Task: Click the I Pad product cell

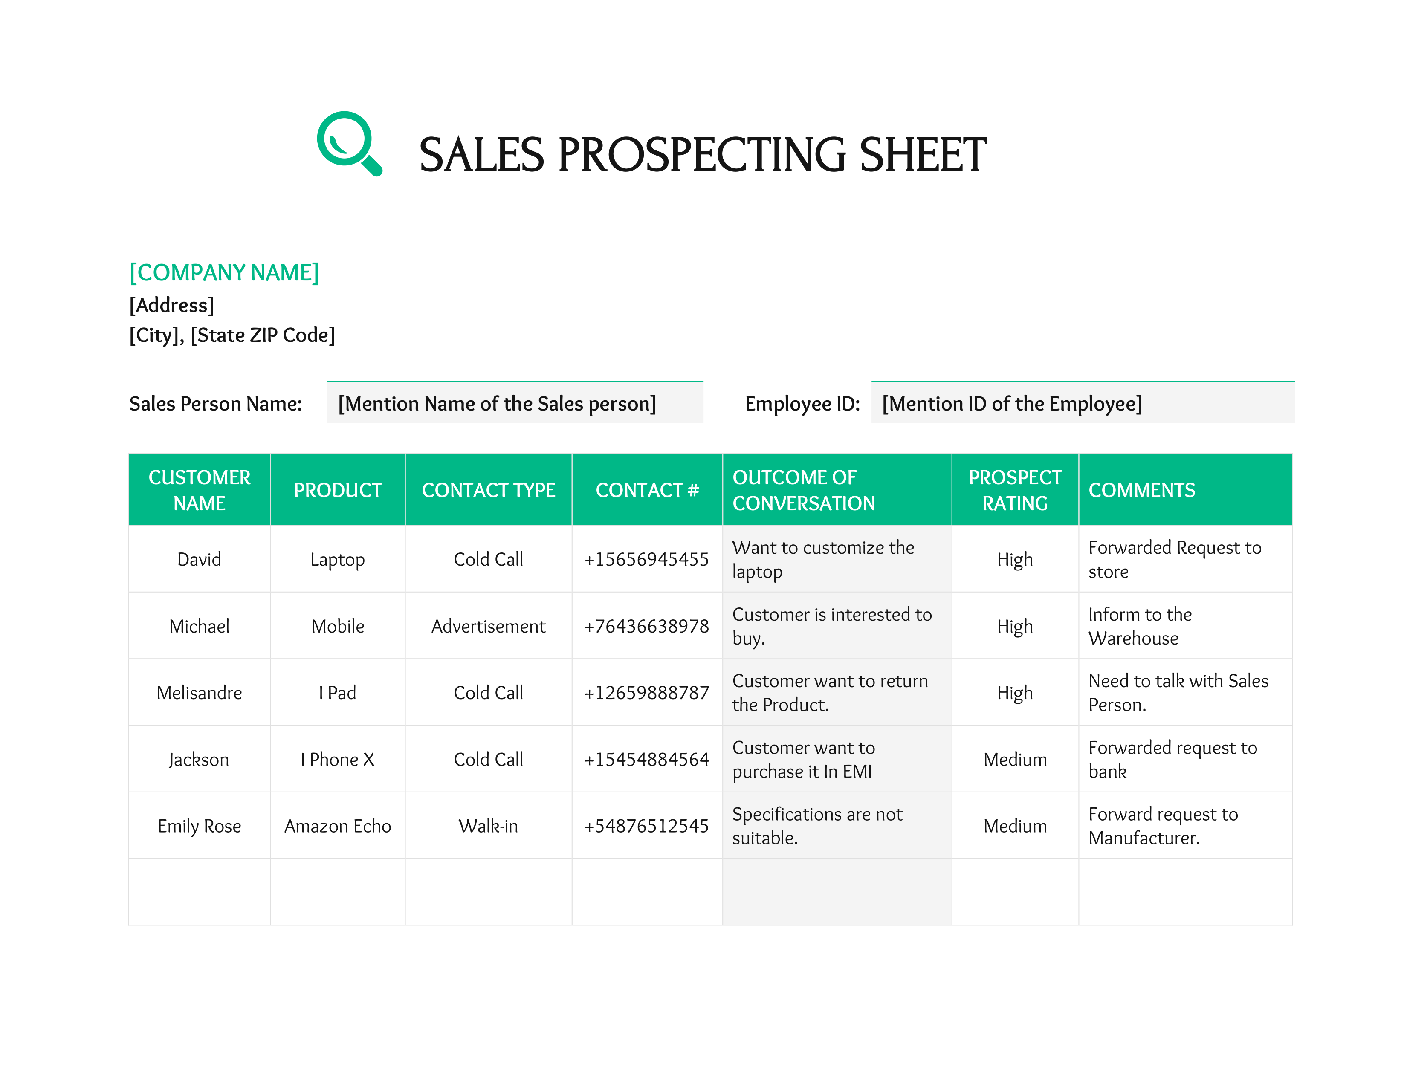Action: tap(338, 692)
